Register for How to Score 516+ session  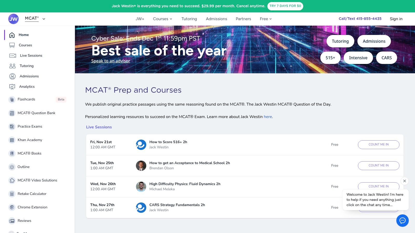pyautogui.click(x=378, y=145)
